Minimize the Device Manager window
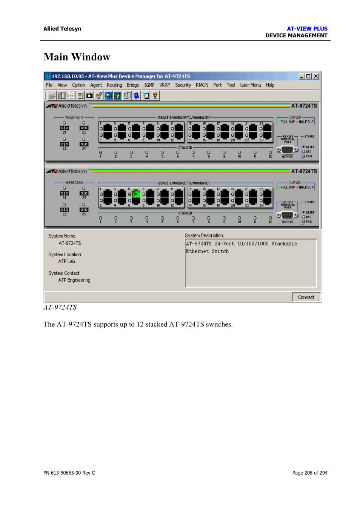 (x=302, y=76)
